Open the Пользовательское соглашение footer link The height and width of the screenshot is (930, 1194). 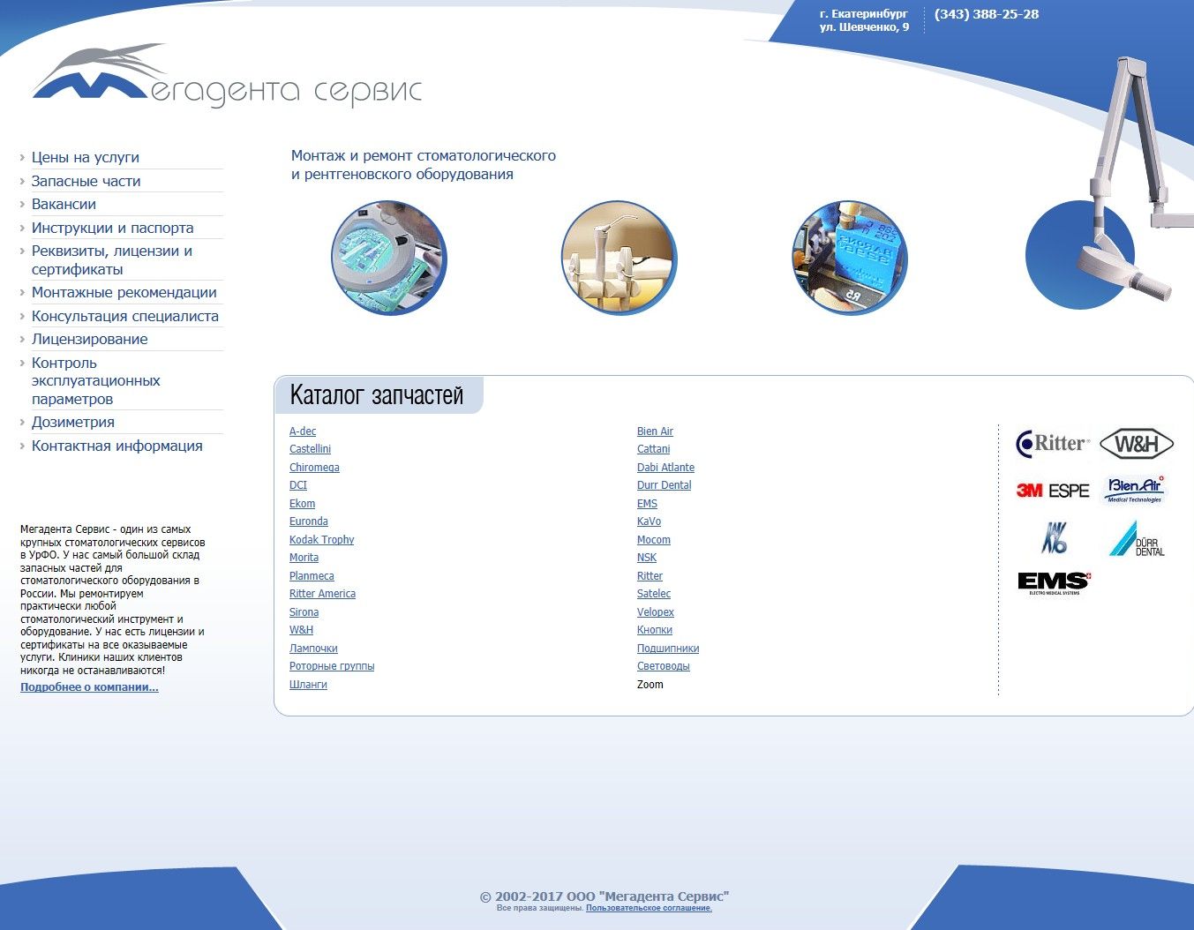click(649, 908)
